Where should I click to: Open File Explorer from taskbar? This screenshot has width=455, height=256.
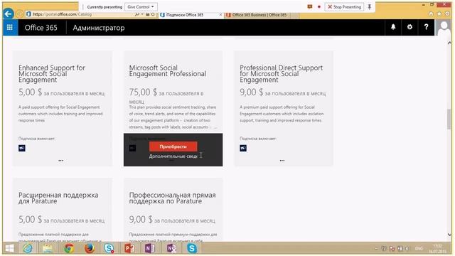click(x=48, y=248)
